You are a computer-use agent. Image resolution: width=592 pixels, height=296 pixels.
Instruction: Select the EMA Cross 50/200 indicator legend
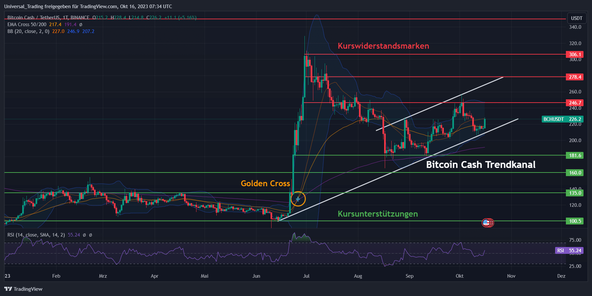[x=27, y=25]
